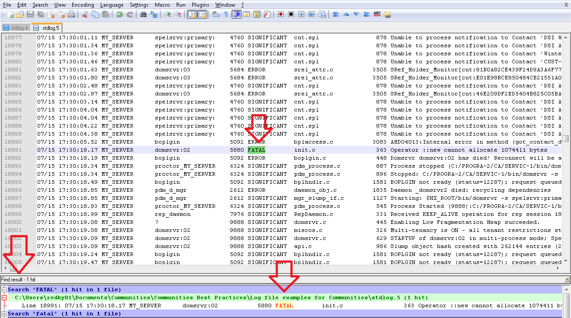Paste clipboard with the Paste icon

105,14
